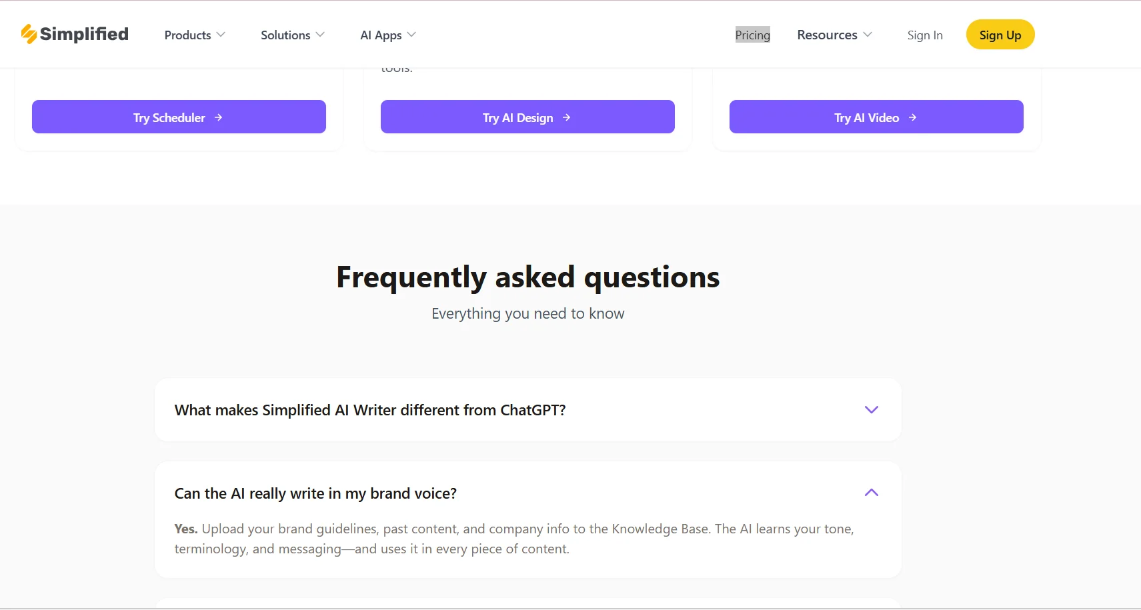Click the Simplified logo
Viewport: 1141px width, 610px height.
[74, 33]
